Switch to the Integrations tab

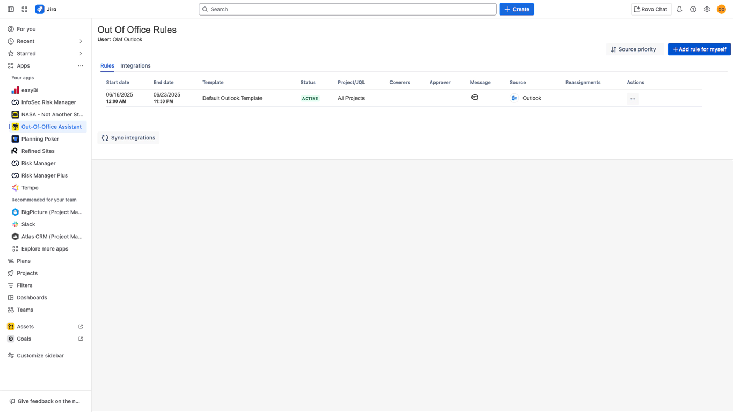135,66
